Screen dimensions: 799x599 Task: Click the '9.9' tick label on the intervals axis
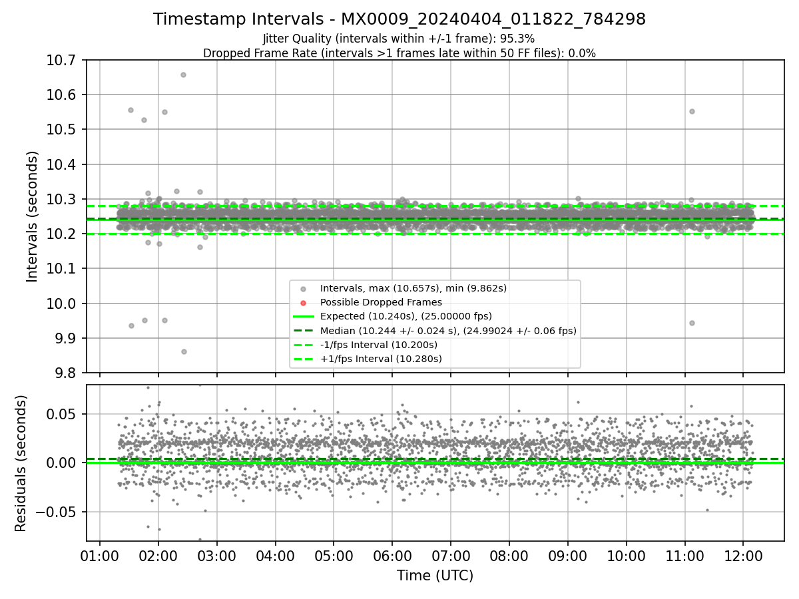pos(65,338)
